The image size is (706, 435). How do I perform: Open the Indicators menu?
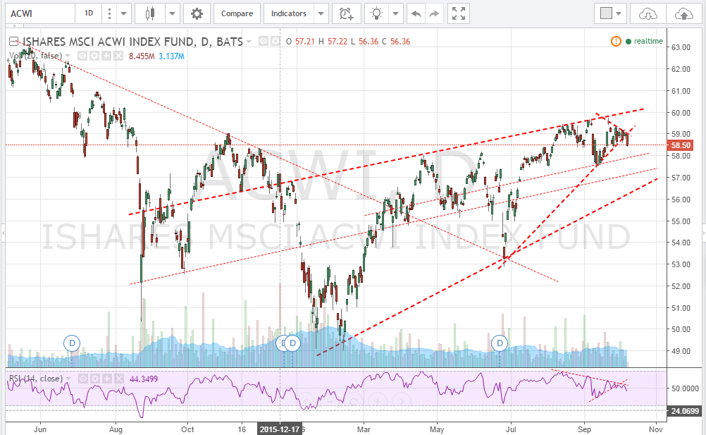(289, 13)
